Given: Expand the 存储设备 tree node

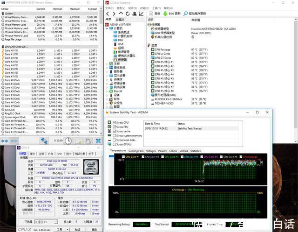Looking at the screenshot, I should click(107, 84).
